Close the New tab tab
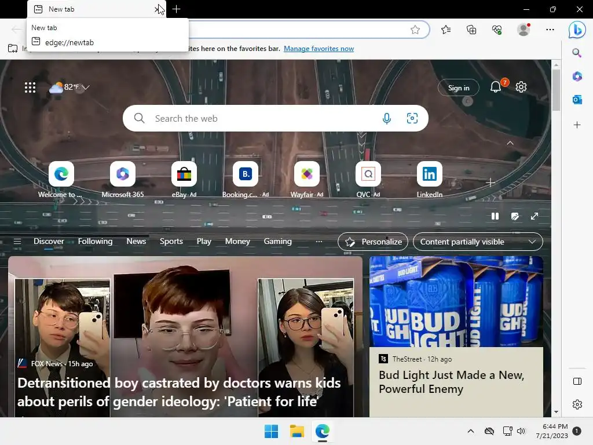 click(x=158, y=9)
